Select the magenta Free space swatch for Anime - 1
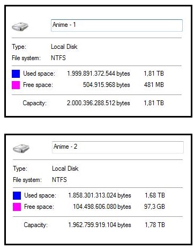Image resolution: width=194 pixels, height=248 pixels. pos(16,85)
